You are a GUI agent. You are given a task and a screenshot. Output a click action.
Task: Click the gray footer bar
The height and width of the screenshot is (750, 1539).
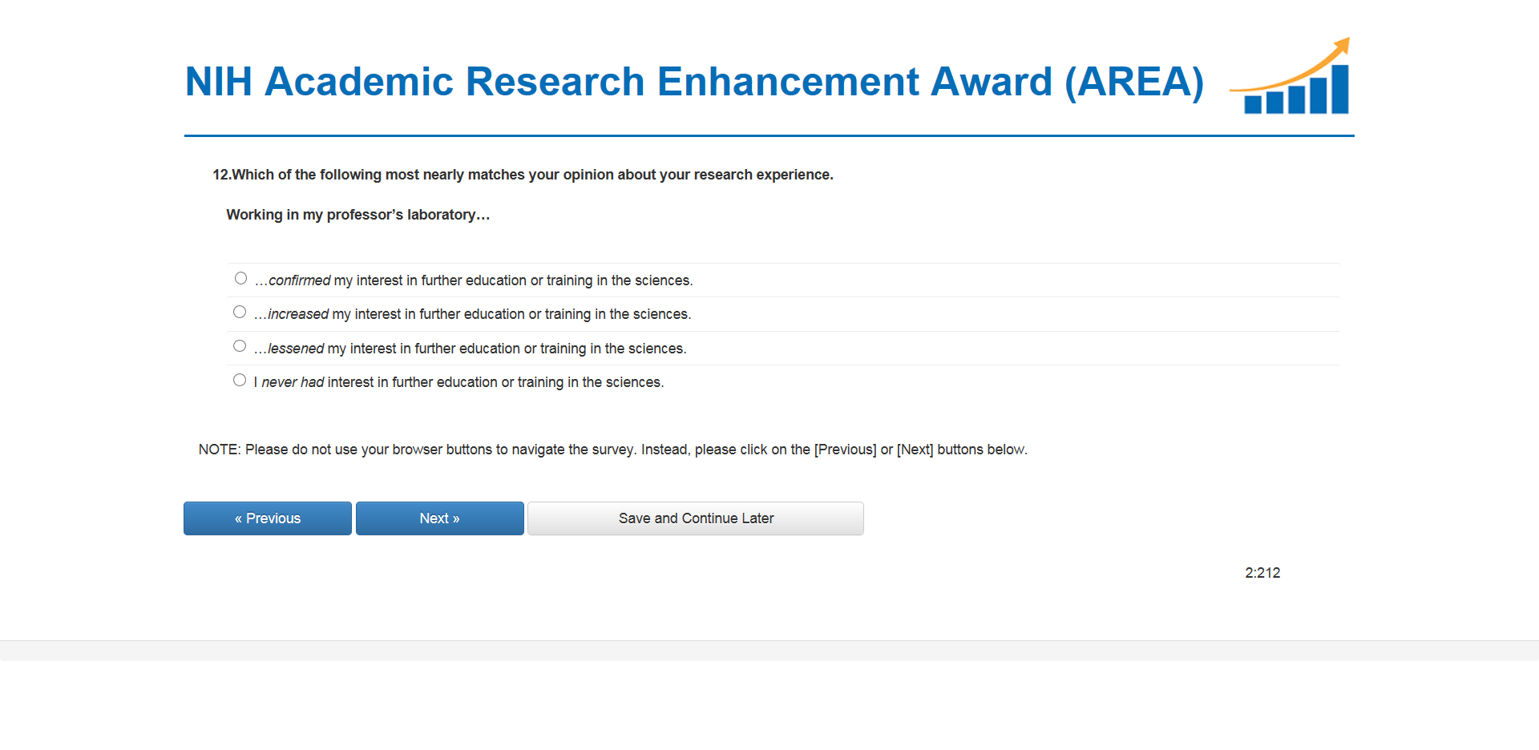[x=769, y=651]
